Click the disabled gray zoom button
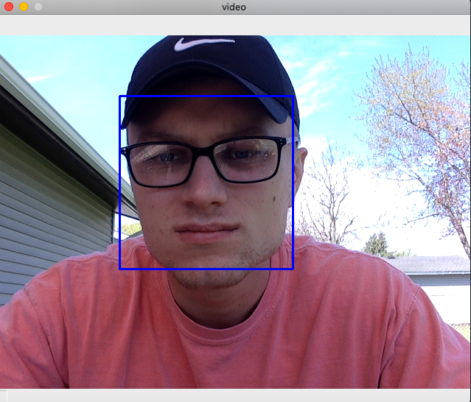The width and height of the screenshot is (471, 402). coord(38,7)
